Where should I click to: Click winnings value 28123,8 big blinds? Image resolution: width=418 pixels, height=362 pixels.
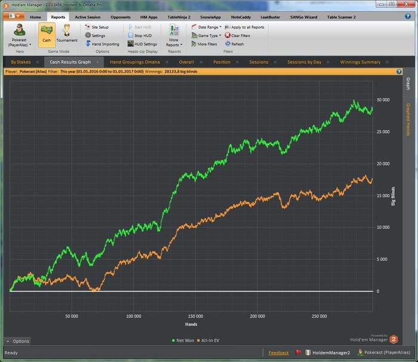(x=181, y=72)
